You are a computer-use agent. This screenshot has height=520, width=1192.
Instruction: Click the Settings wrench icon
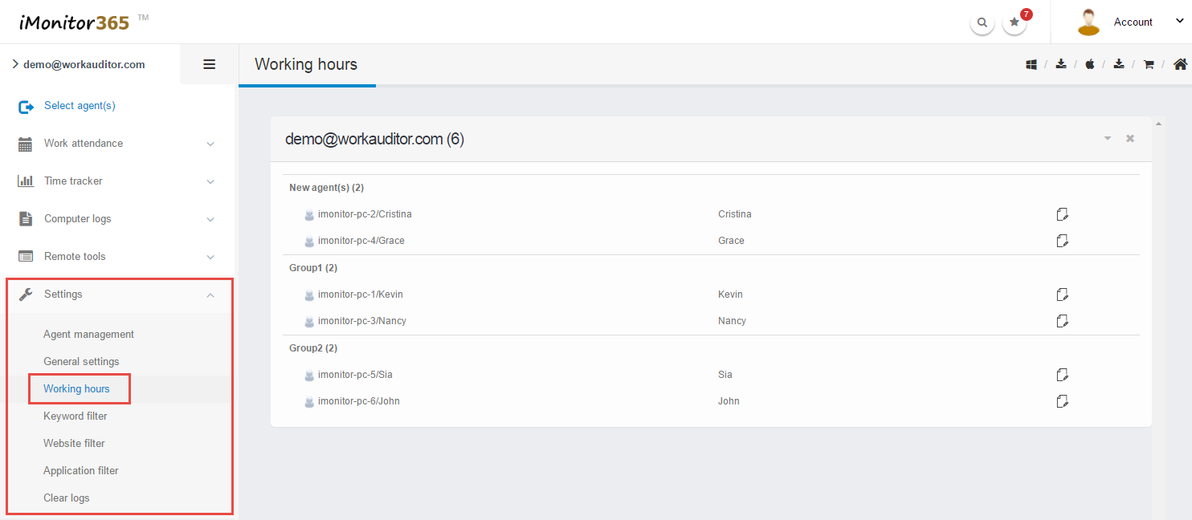click(x=26, y=295)
